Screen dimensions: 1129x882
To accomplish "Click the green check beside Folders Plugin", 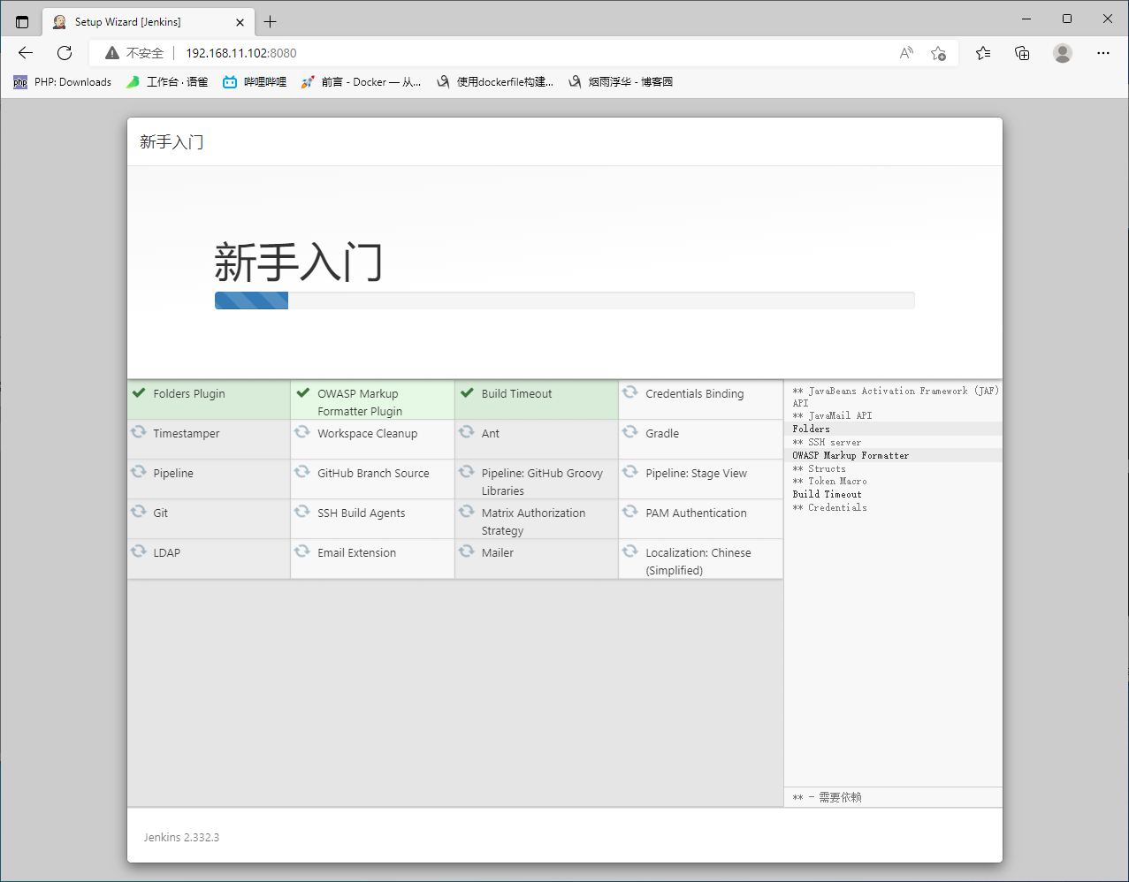I will coord(139,393).
